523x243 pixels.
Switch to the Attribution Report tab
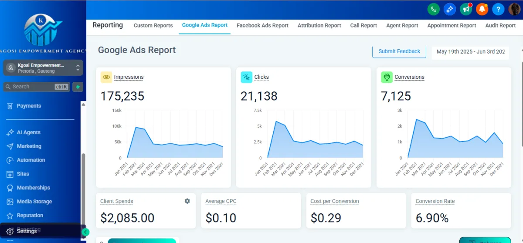point(319,26)
